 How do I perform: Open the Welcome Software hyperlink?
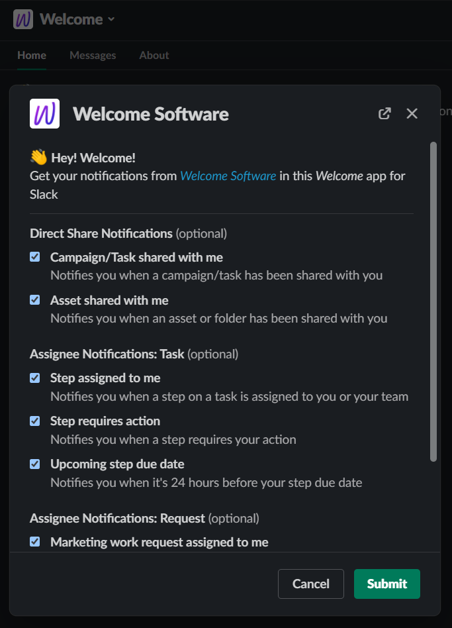coord(228,176)
